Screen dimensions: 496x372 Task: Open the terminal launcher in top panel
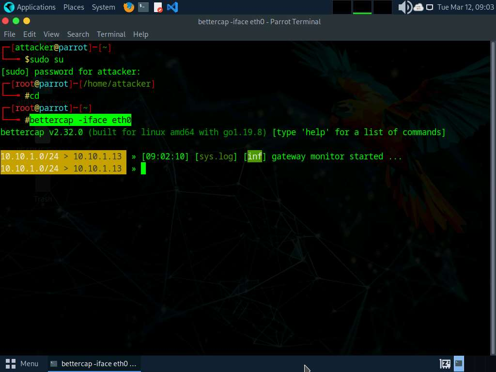click(x=143, y=7)
